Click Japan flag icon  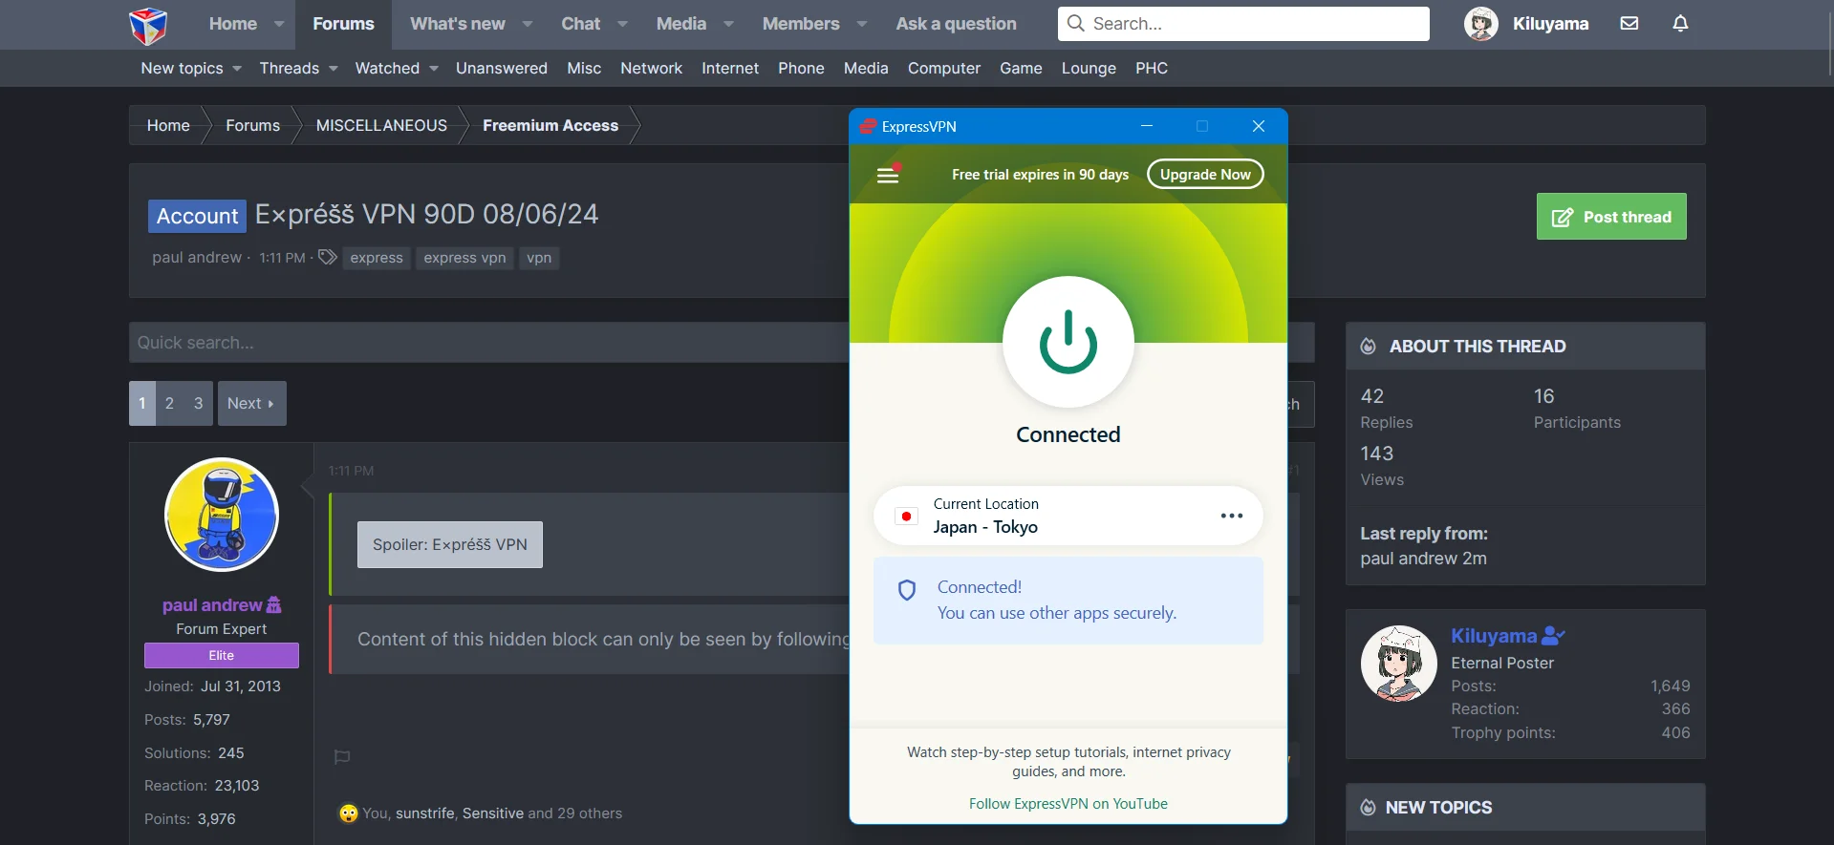tap(906, 517)
